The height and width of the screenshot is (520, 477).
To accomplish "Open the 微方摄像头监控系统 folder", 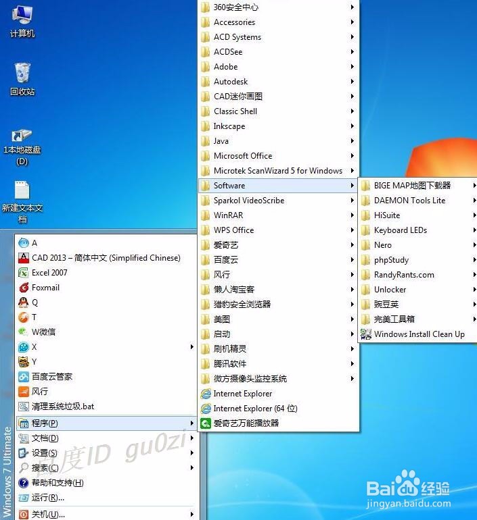I will pos(278,379).
